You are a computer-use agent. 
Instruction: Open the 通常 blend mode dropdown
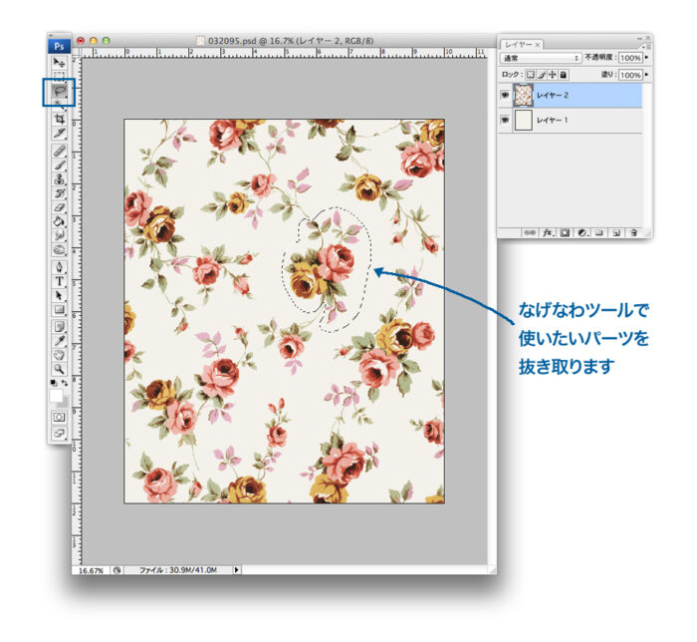(540, 59)
